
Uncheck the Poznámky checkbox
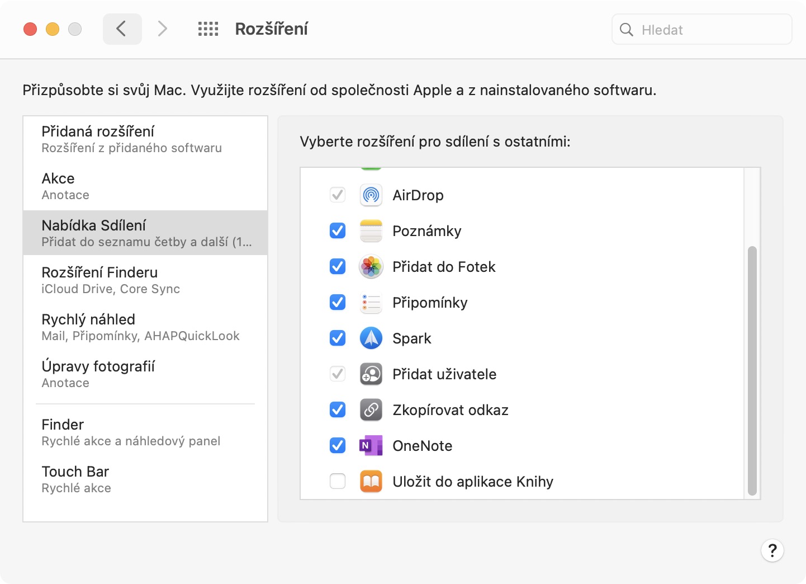[338, 231]
